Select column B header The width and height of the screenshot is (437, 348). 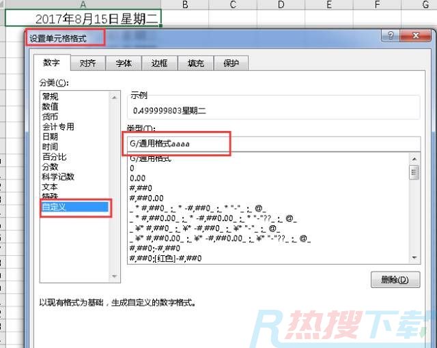pyautogui.click(x=185, y=5)
